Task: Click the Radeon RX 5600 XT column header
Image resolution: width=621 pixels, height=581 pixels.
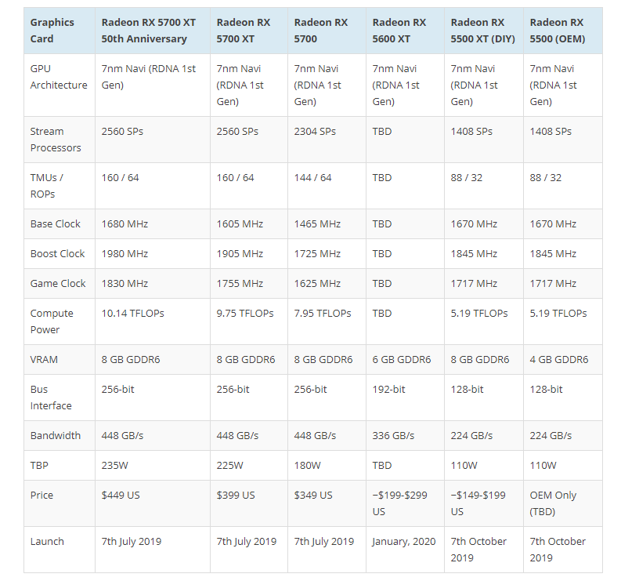Action: (x=405, y=31)
